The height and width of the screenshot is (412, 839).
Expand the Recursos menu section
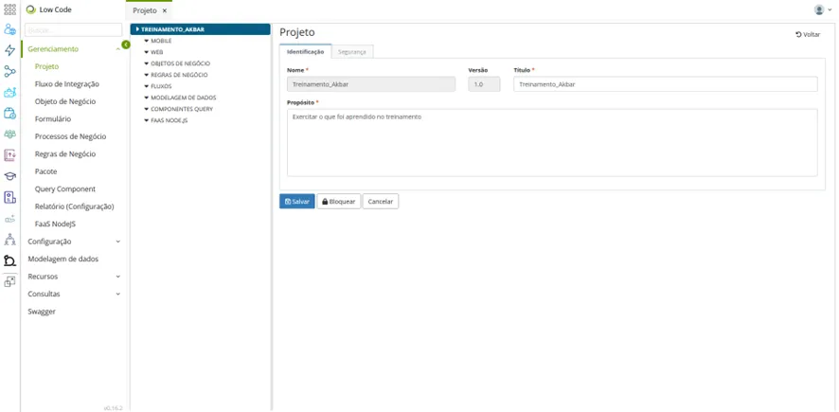tap(74, 277)
